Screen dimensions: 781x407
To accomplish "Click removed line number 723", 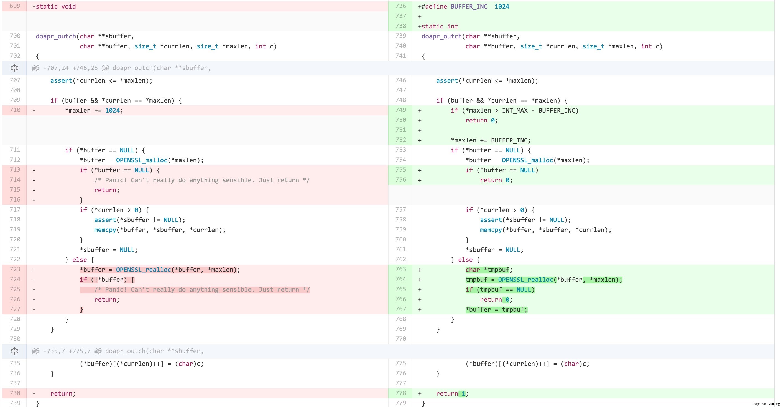I will coord(15,269).
